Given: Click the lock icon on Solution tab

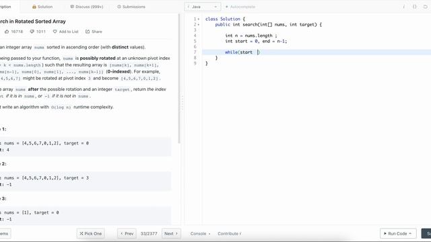Looking at the screenshot, I should (34, 7).
